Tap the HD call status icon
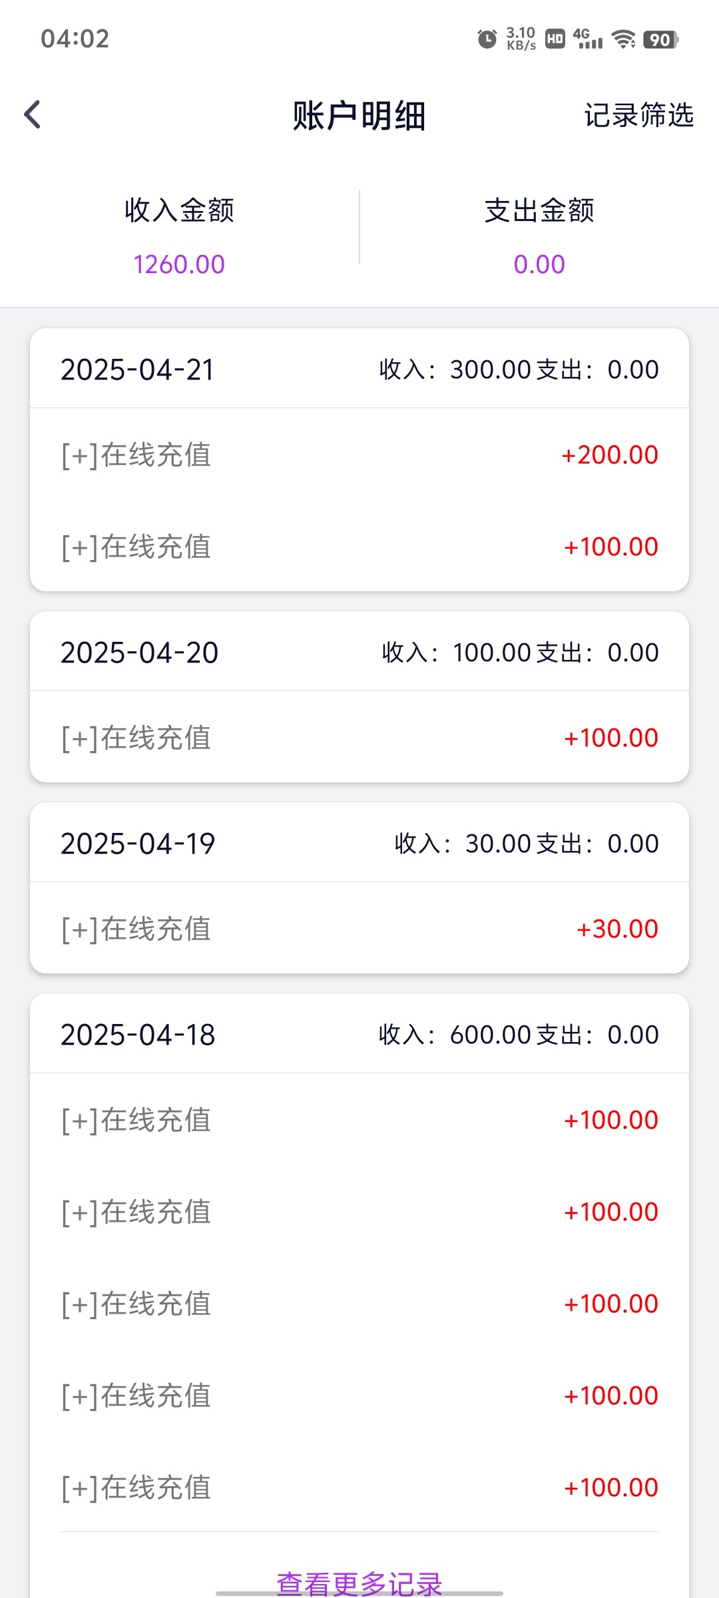This screenshot has width=719, height=1598. point(555,39)
